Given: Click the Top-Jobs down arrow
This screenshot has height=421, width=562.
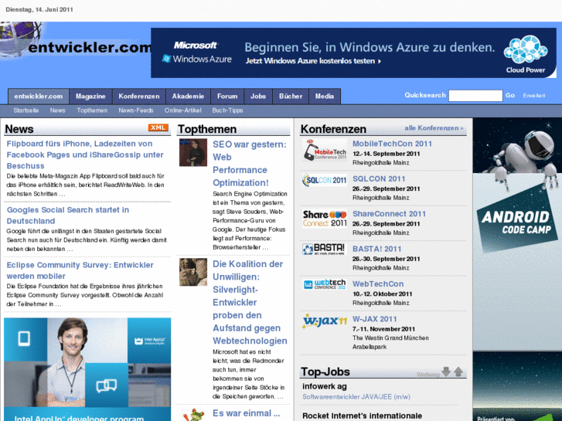Looking at the screenshot, I should [x=446, y=372].
